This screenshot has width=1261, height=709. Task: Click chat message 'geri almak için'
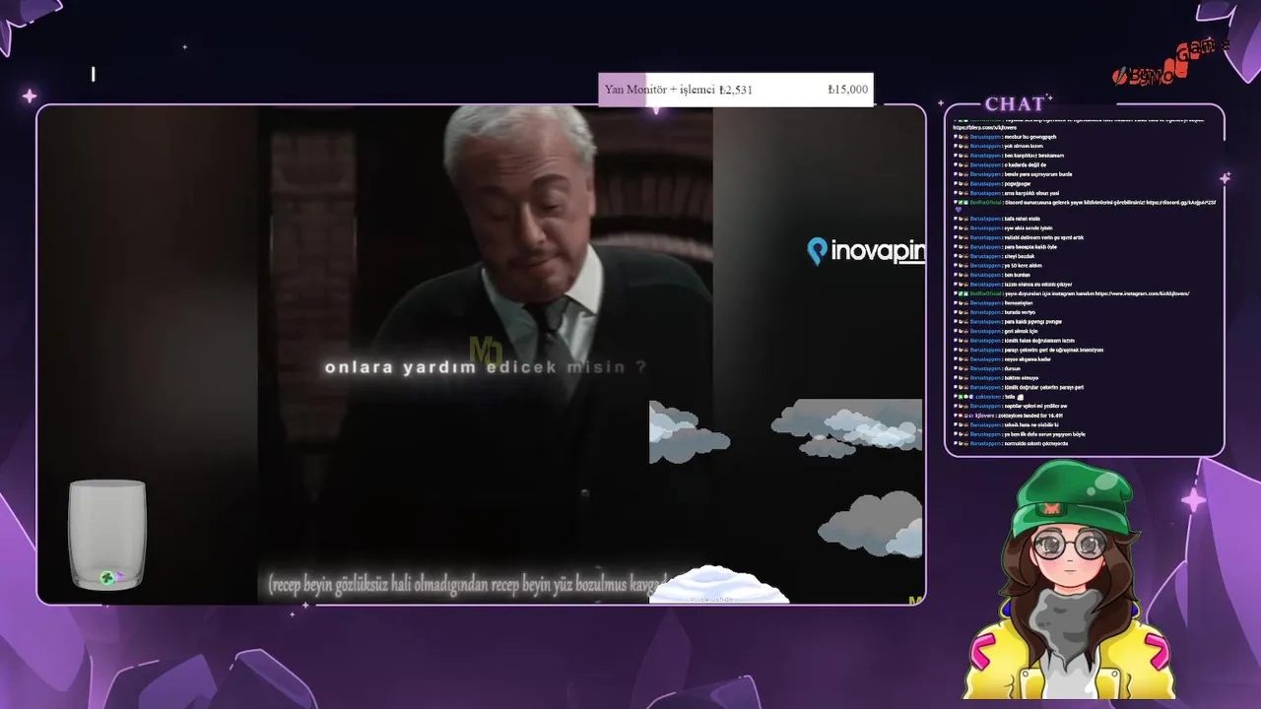point(1022,331)
